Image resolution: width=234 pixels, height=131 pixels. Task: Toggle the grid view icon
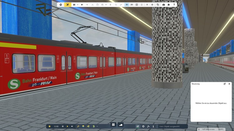pos(137,5)
